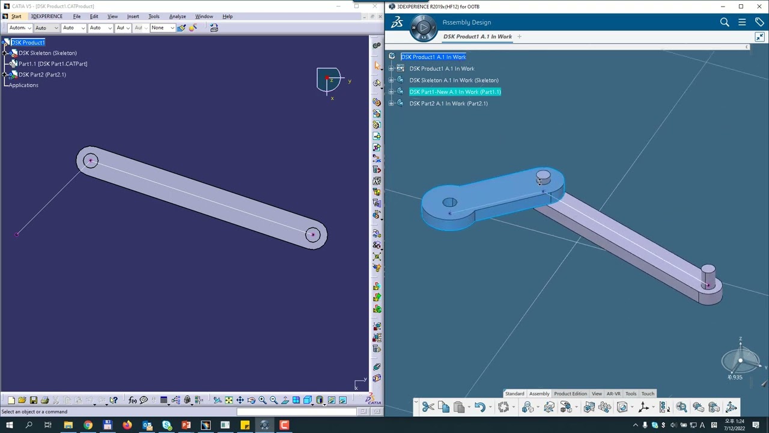Expand DSK Part2 A.1 node in 3DEXPERIENCE tree

point(391,103)
